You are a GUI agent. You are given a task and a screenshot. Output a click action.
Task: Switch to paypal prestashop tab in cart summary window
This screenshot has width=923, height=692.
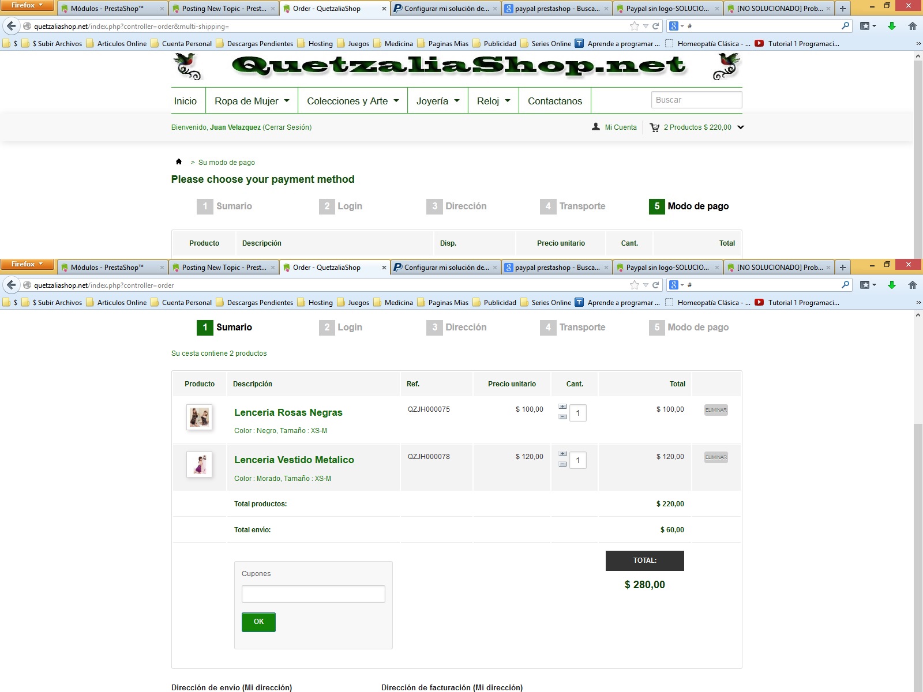557,268
